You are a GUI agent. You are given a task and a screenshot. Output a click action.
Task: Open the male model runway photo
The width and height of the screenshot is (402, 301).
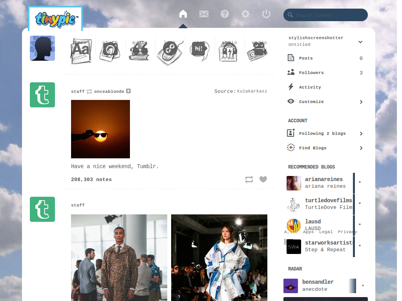point(119,257)
